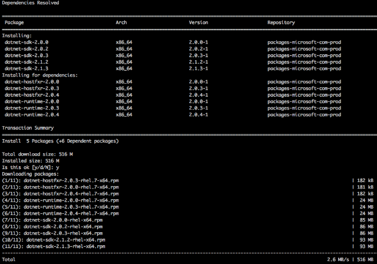
Task: Click repository name in dotnet-hostfxr-2.0.0 row
Action: tap(304, 82)
